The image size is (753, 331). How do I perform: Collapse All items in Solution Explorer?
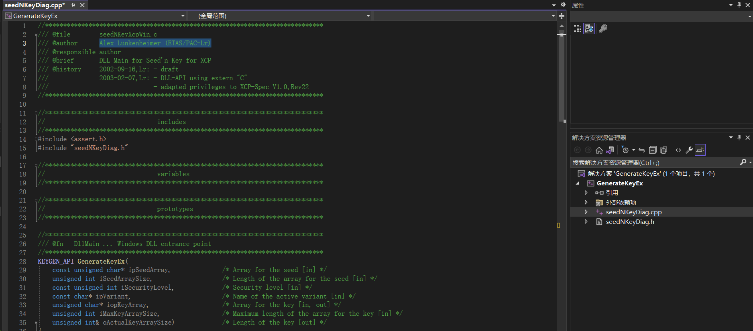point(653,150)
